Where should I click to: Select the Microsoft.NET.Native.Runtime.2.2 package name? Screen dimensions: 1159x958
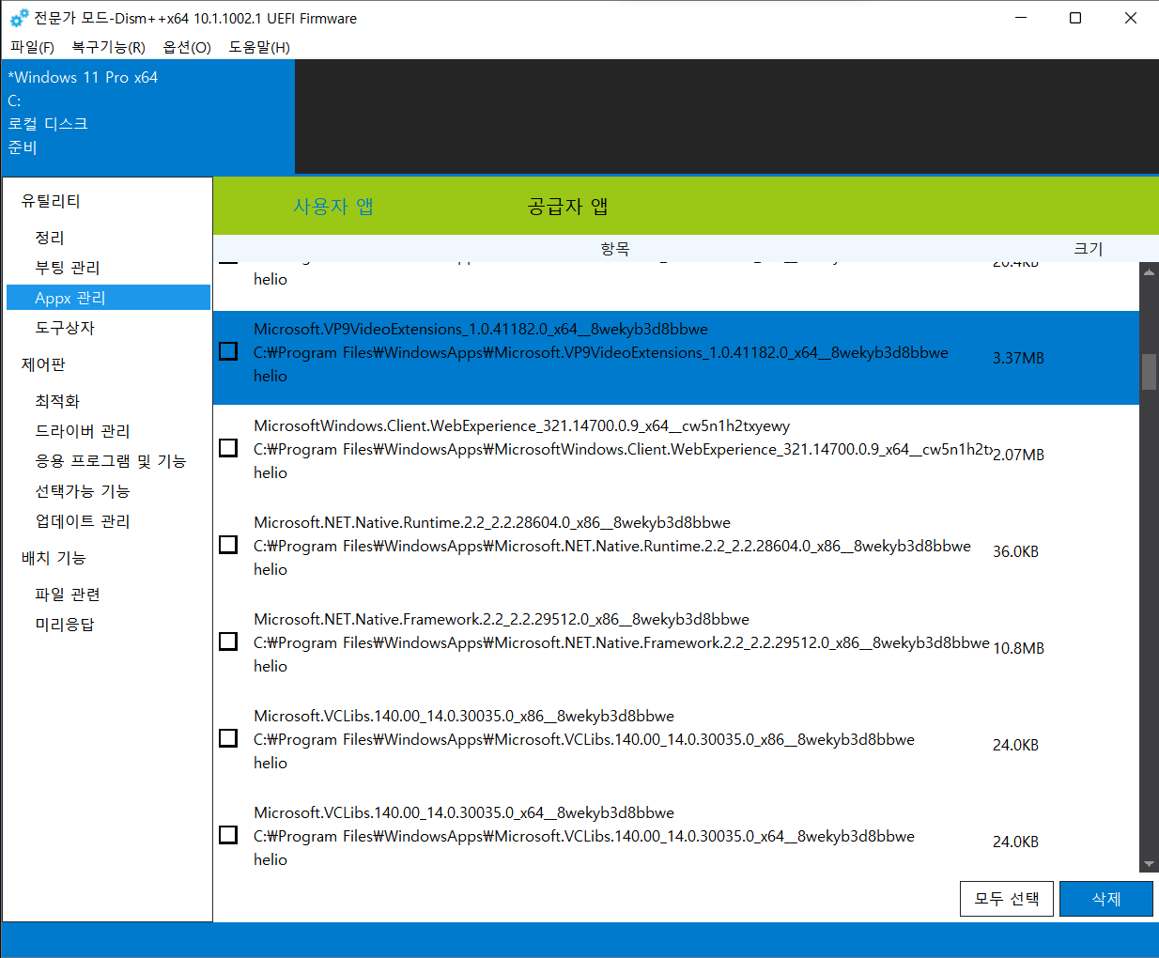pos(492,522)
